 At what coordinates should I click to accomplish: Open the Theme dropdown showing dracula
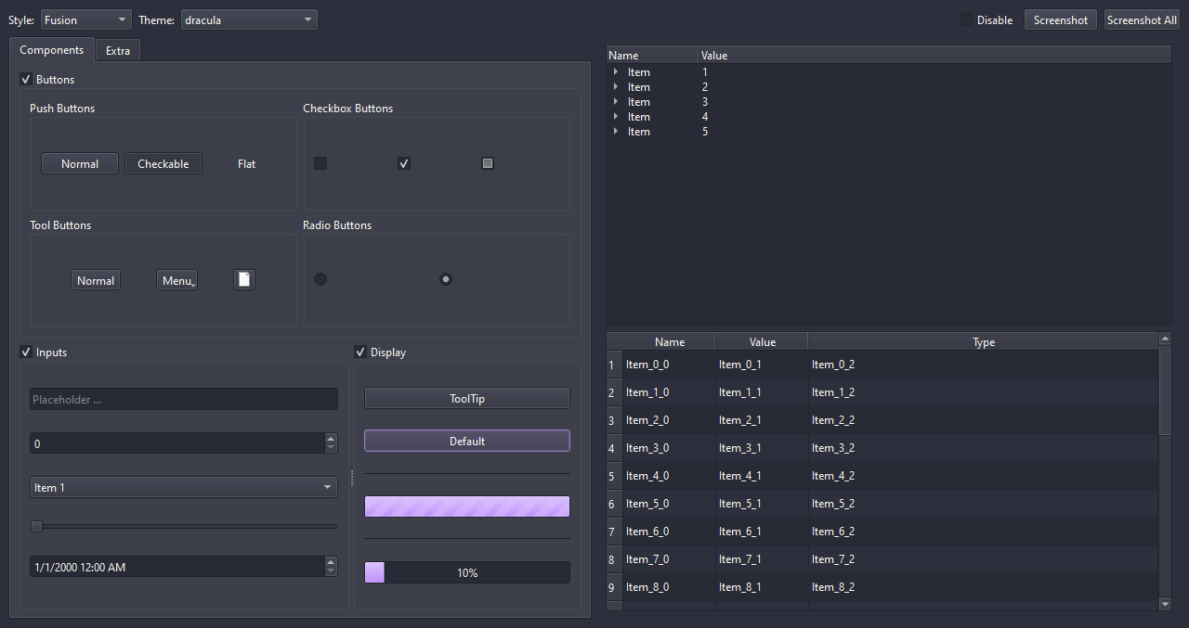tap(248, 19)
